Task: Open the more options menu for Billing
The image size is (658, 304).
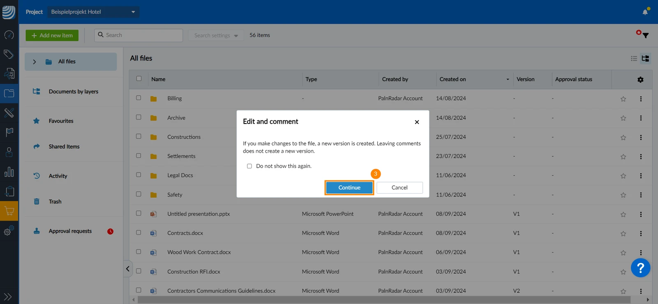Action: pos(641,99)
